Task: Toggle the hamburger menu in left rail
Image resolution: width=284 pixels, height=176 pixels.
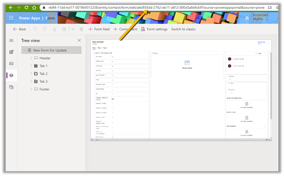Action: pos(11,41)
